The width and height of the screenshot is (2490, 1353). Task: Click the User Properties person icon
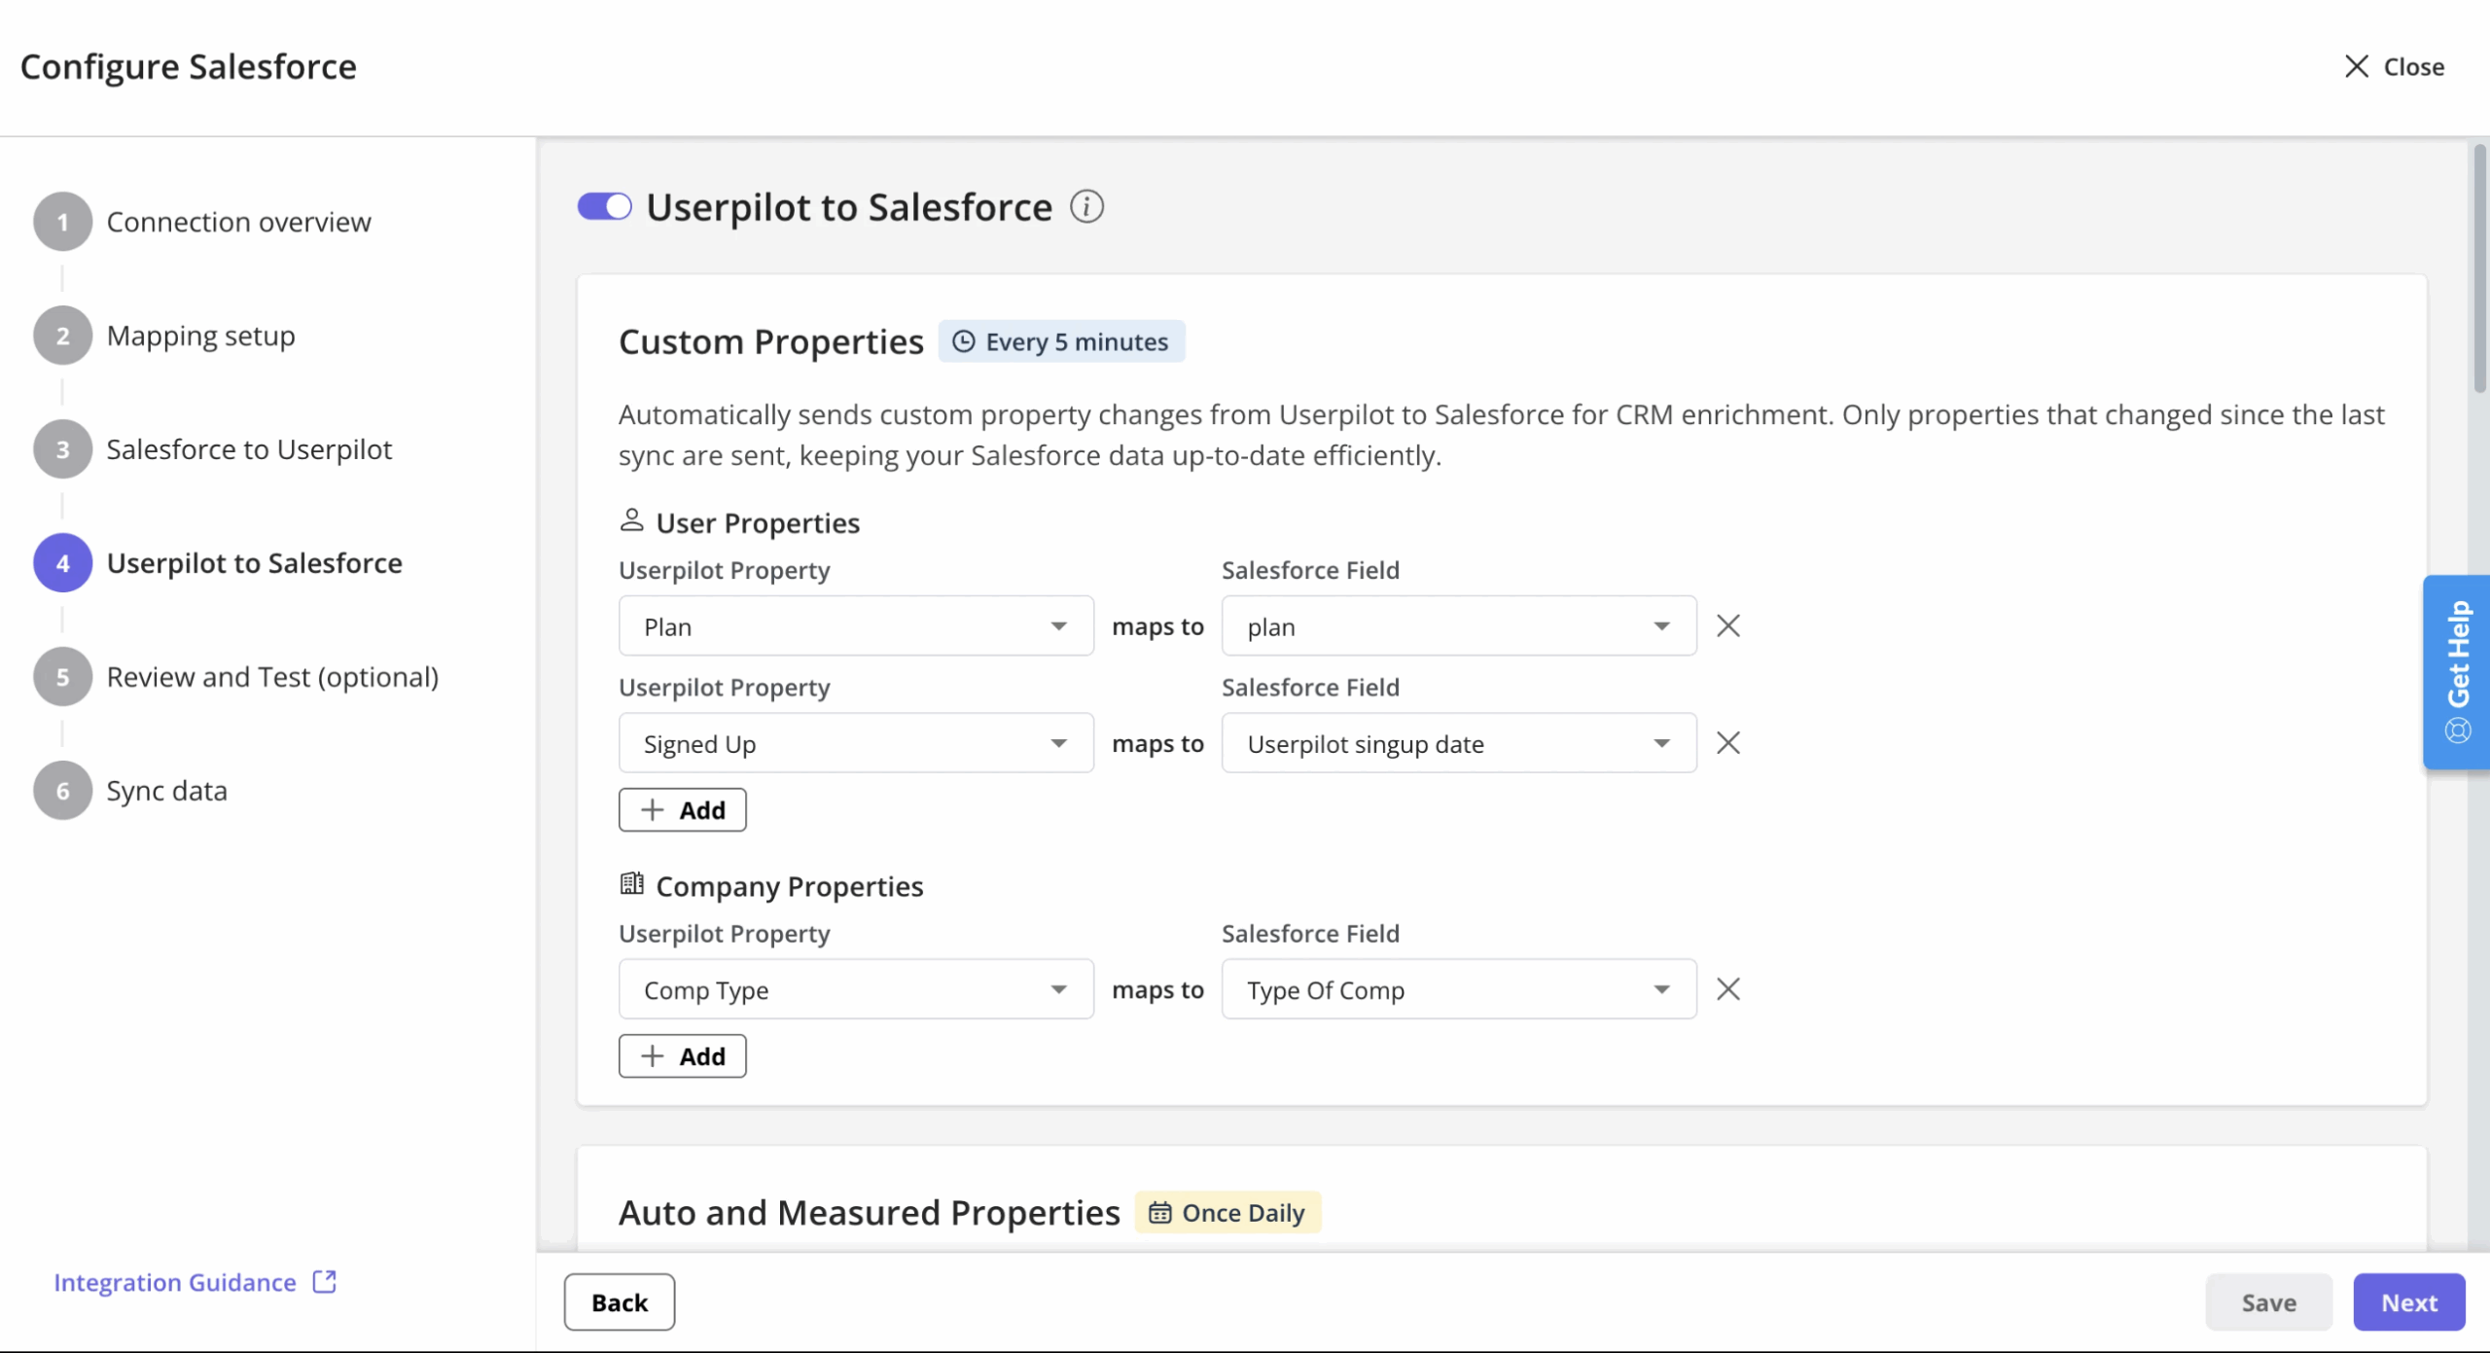coord(631,521)
